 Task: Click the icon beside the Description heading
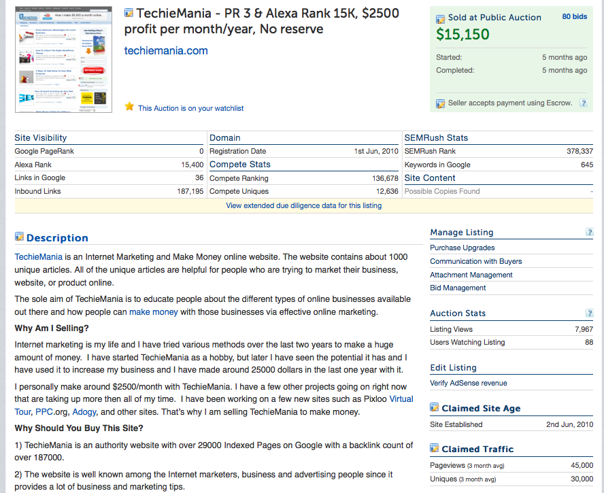tap(19, 237)
